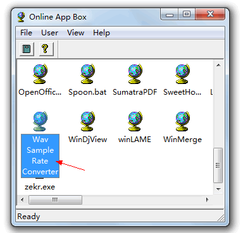Open the User menu
The image size is (243, 233).
click(49, 33)
